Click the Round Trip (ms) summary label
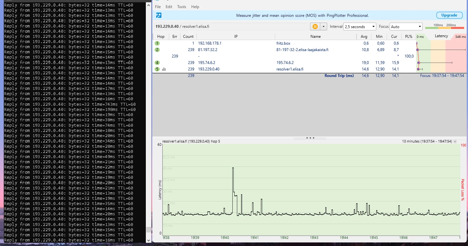The width and height of the screenshot is (468, 246). click(x=339, y=76)
